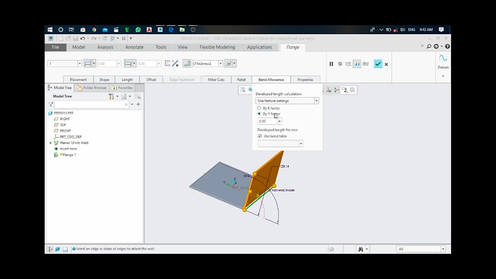Close the Bend Allowance panel tab

pyautogui.click(x=271, y=80)
